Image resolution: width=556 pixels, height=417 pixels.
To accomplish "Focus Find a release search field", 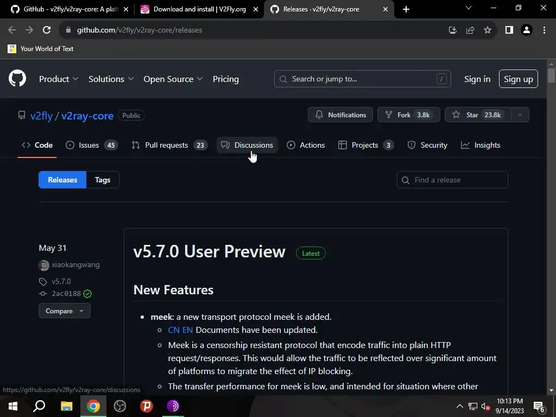I will tap(452, 180).
